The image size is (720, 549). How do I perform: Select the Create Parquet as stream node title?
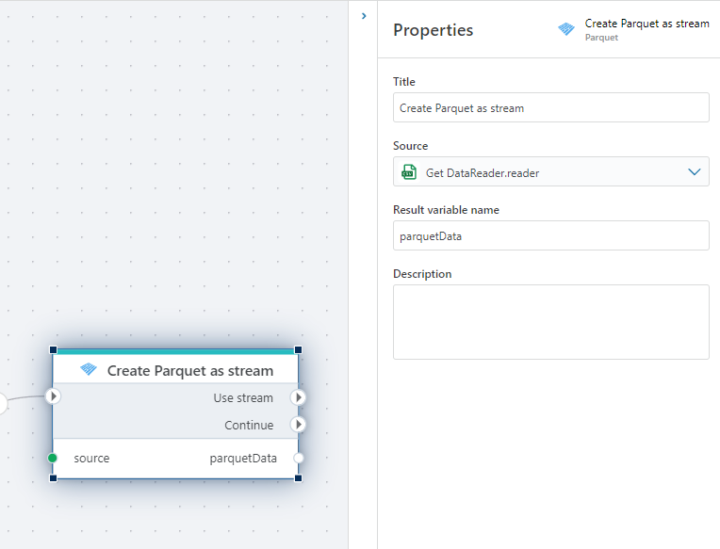(189, 371)
